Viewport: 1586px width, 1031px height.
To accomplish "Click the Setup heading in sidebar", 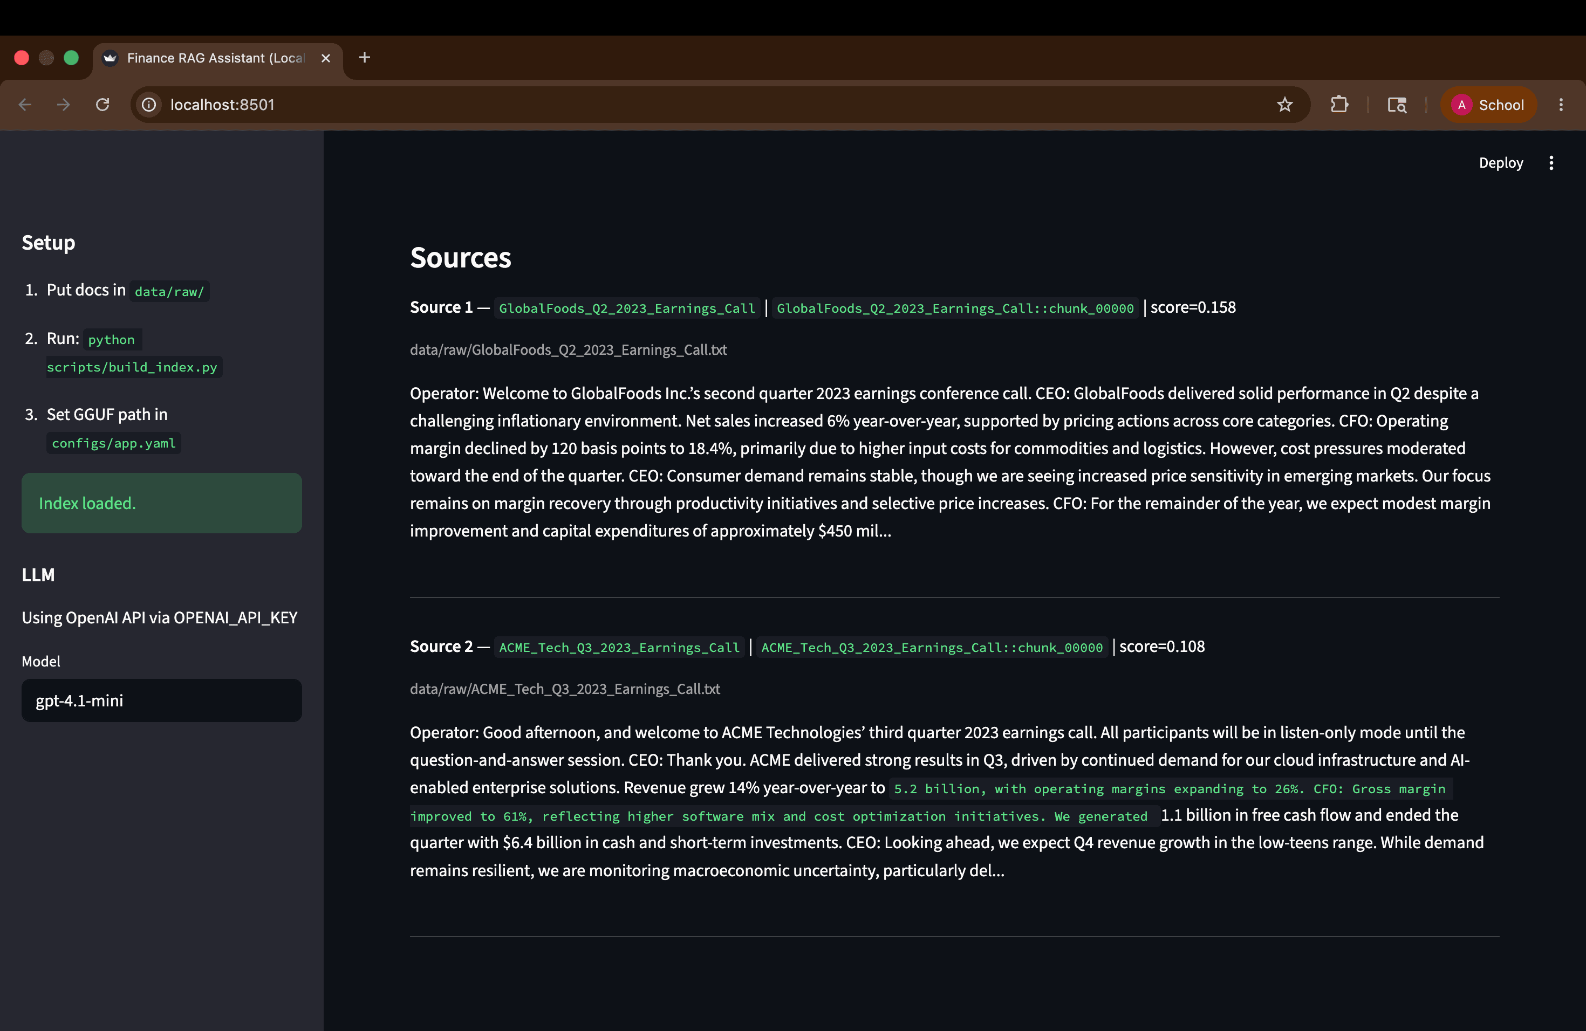I will point(49,243).
